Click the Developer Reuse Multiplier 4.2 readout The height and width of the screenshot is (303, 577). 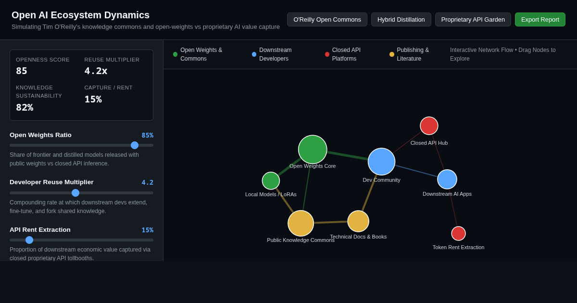(x=147, y=182)
